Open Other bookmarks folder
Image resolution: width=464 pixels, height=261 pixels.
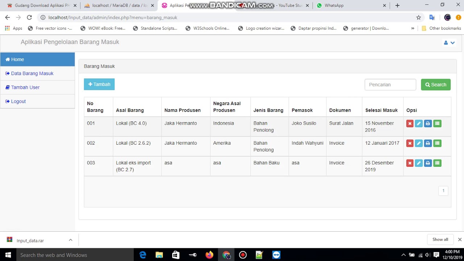(441, 28)
